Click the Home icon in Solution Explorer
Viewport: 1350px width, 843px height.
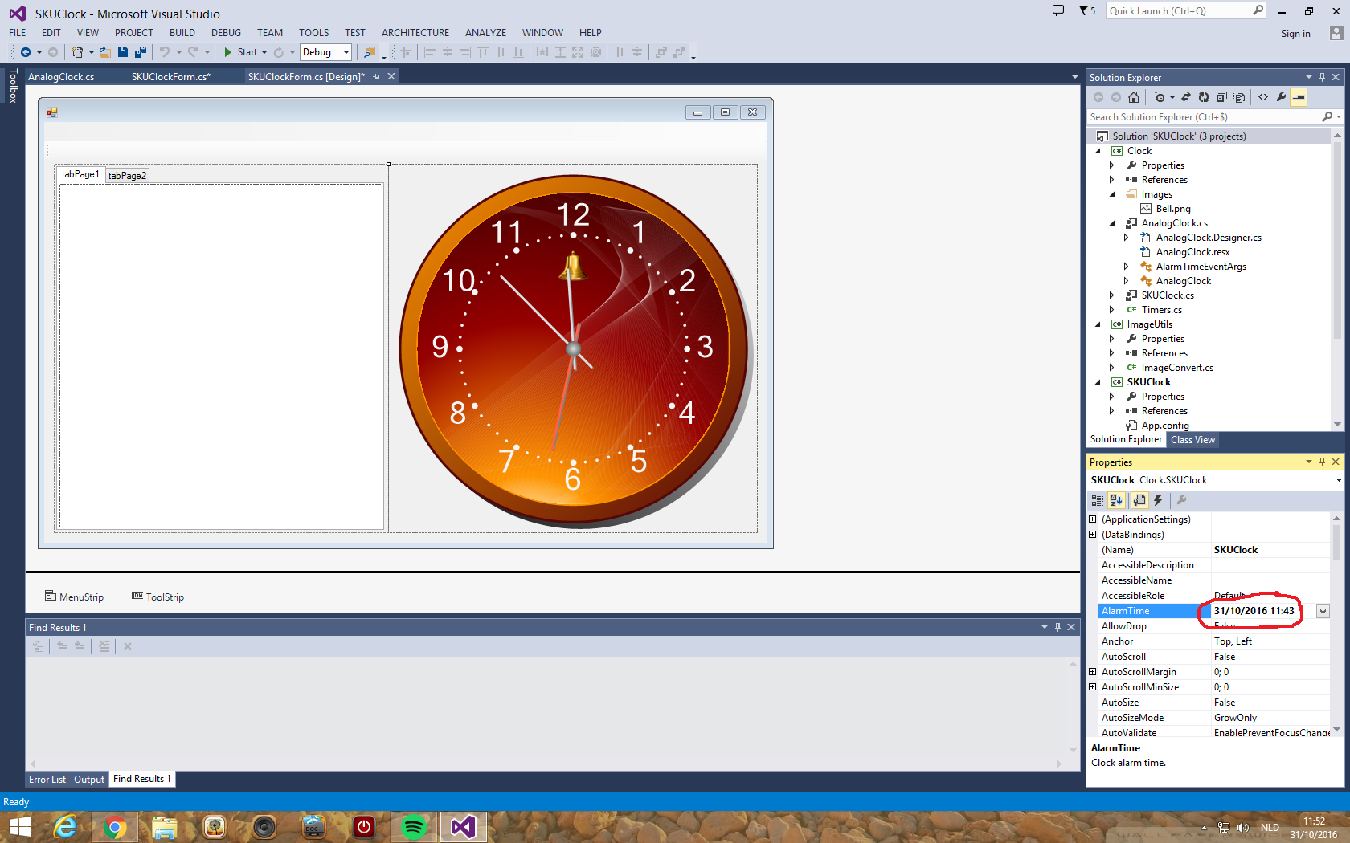pyautogui.click(x=1134, y=97)
